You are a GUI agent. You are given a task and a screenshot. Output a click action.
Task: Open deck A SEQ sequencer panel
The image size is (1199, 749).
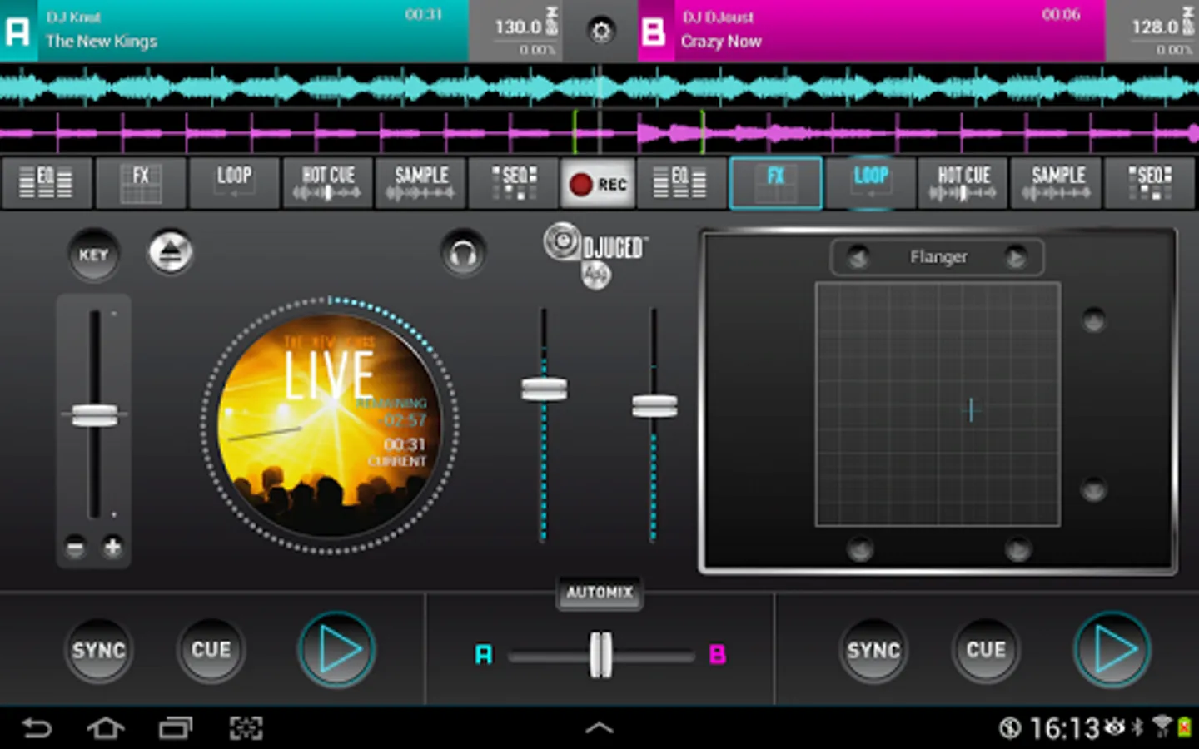coord(514,182)
